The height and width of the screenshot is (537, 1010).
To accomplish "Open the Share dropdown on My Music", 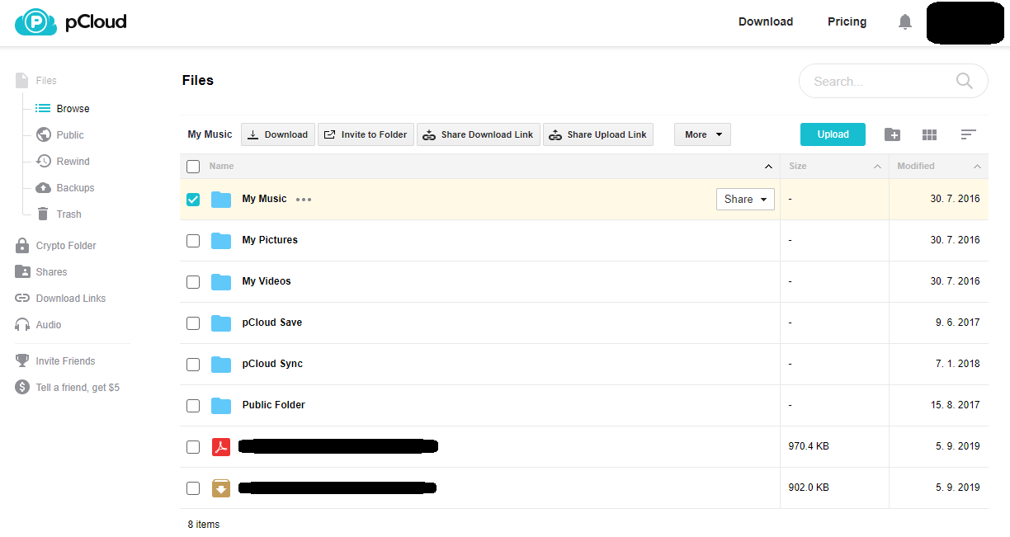I will [745, 199].
